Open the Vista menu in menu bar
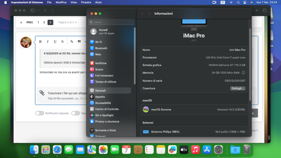 (x=73, y=2)
